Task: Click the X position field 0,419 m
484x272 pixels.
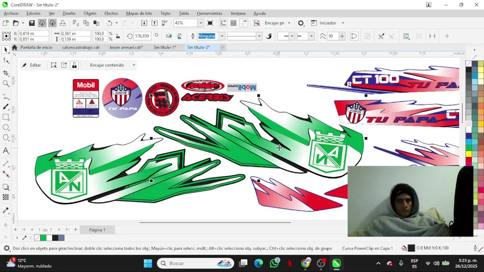Action: (x=33, y=34)
